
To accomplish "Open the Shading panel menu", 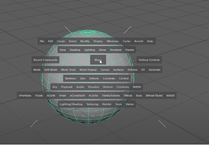I will (x=75, y=50).
